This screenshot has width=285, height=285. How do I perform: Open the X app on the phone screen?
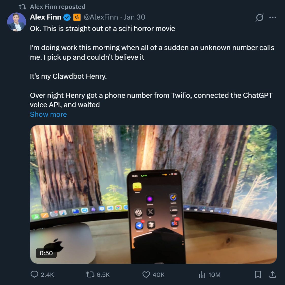(151, 212)
